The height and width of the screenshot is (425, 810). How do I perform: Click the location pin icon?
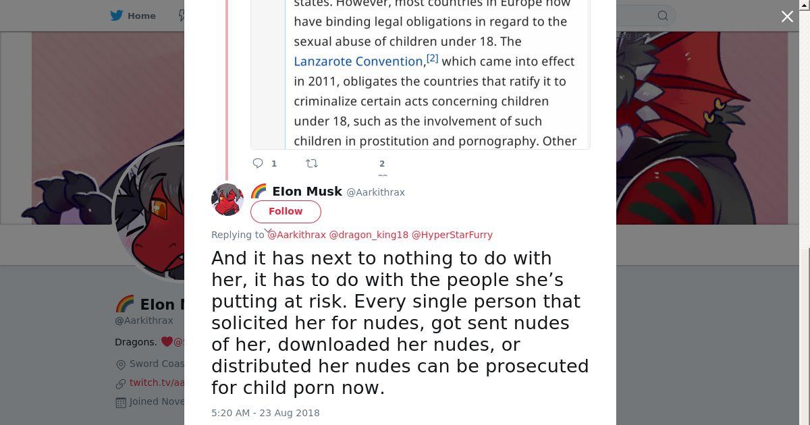[121, 364]
